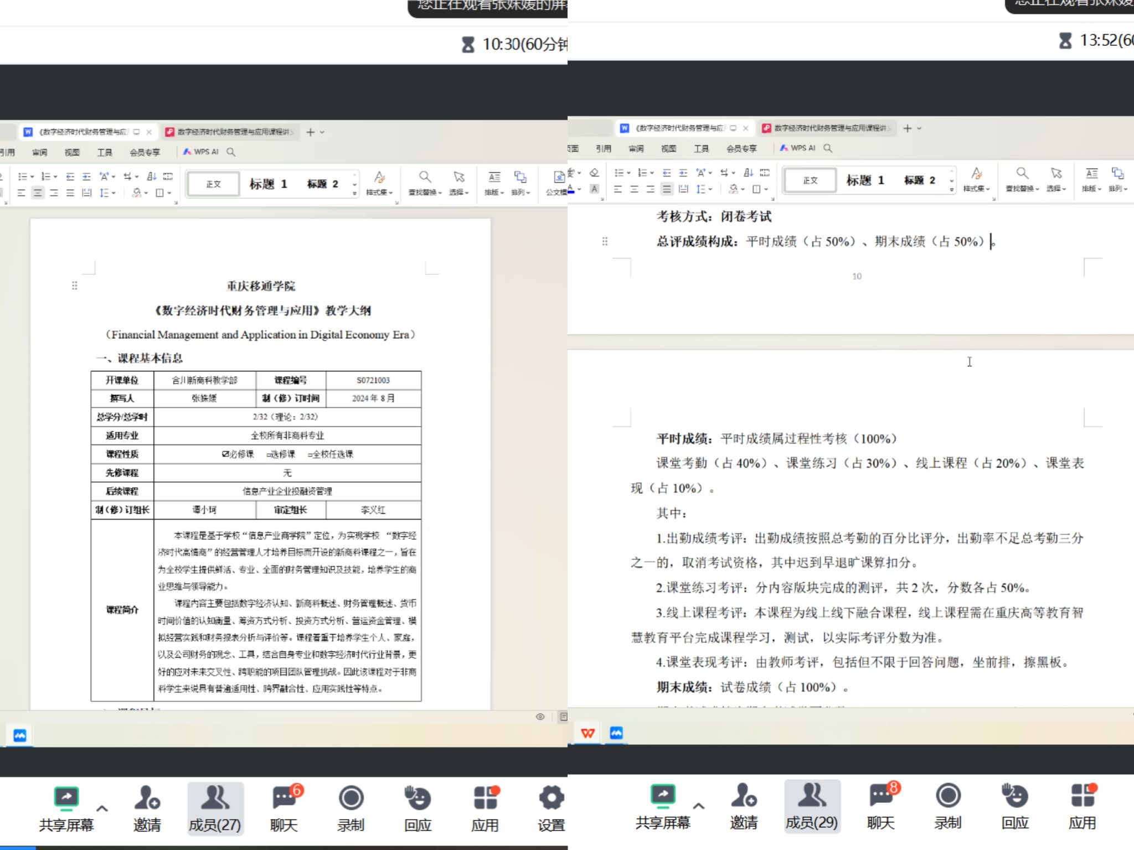This screenshot has width=1134, height=850.
Task: Click sort icon in right WPS ribbon
Action: tap(748, 173)
